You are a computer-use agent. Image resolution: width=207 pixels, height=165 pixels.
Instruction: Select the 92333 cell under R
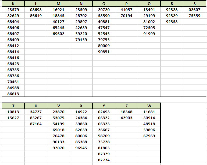point(172,22)
